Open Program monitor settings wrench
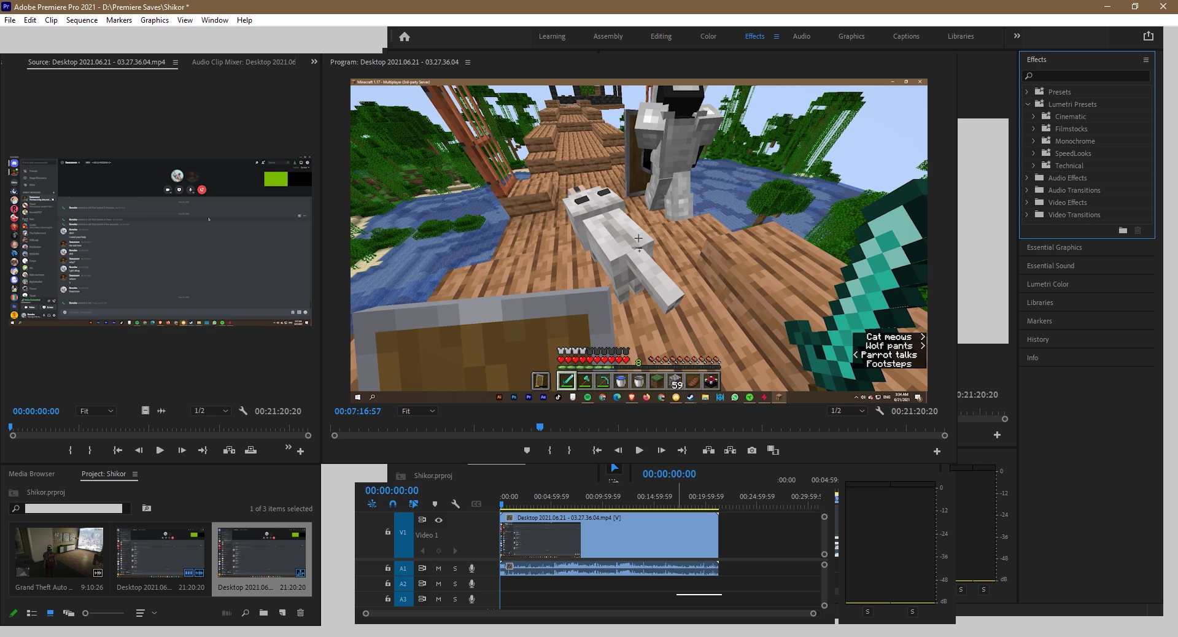Viewport: 1178px width, 637px height. (x=880, y=411)
